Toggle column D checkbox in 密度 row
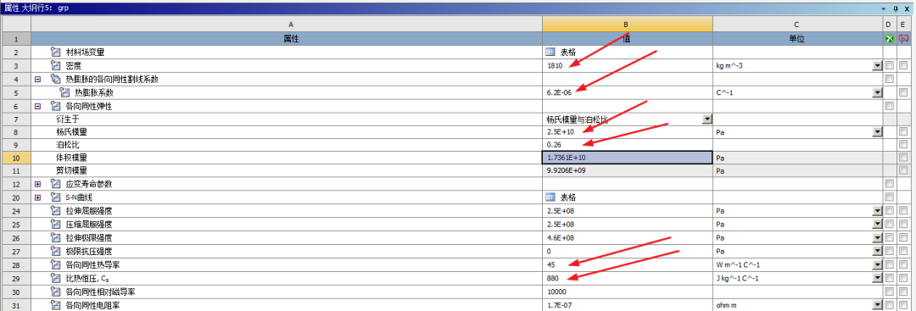The image size is (916, 311). coord(889,65)
